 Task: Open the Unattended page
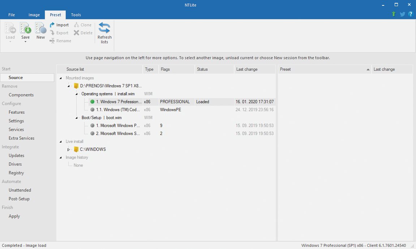point(20,190)
